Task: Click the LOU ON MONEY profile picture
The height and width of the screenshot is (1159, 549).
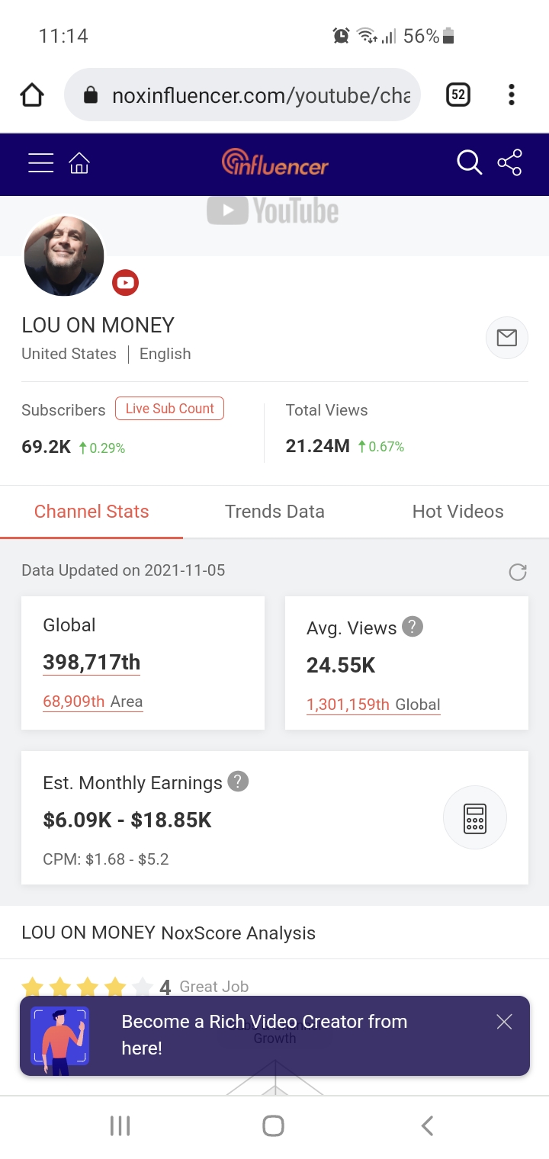Action: 64,255
